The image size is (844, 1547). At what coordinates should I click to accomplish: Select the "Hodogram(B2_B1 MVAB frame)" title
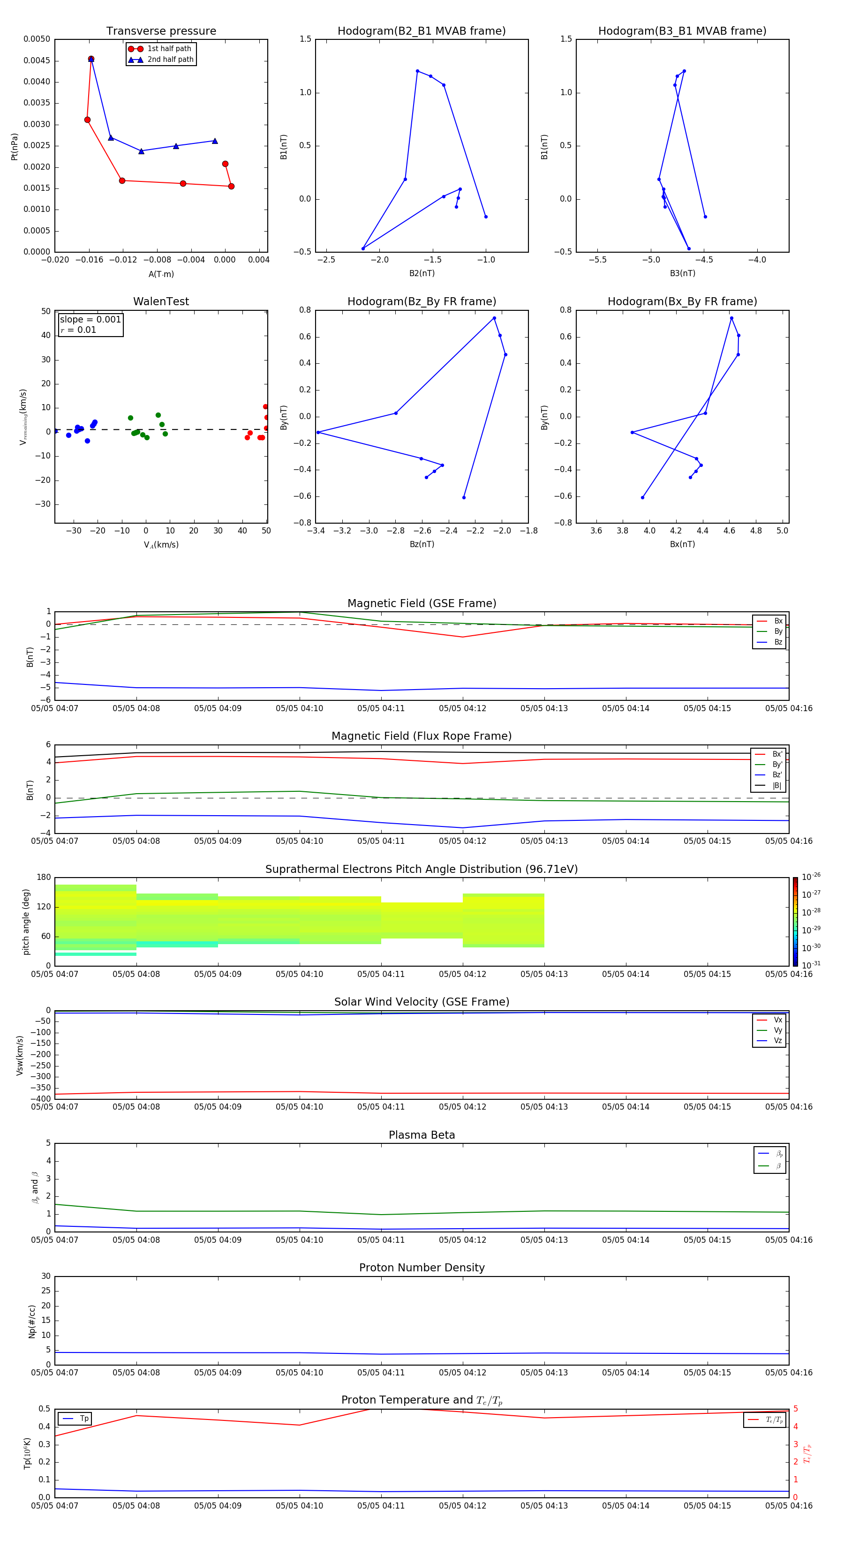tap(422, 31)
